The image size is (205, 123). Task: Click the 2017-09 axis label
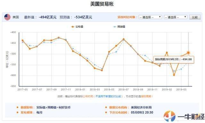click(51, 89)
